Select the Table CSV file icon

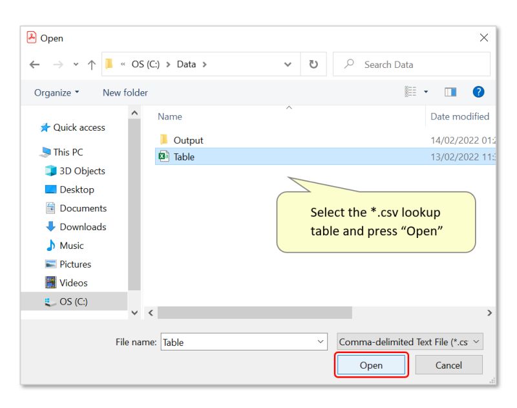point(164,156)
